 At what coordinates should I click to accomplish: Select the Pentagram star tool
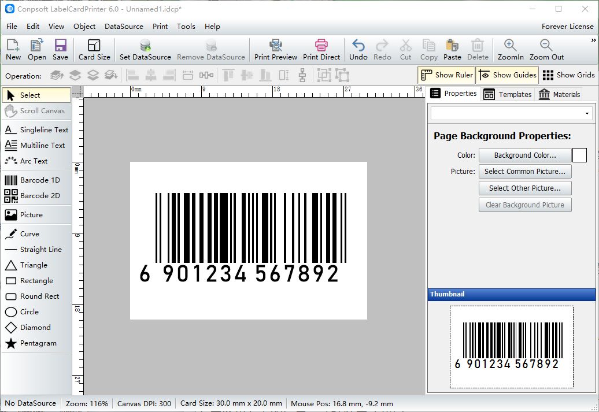click(x=36, y=343)
